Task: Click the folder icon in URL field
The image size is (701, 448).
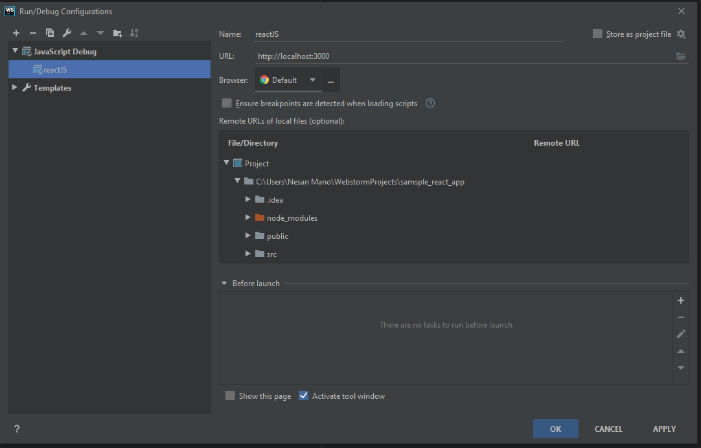Action: [680, 56]
